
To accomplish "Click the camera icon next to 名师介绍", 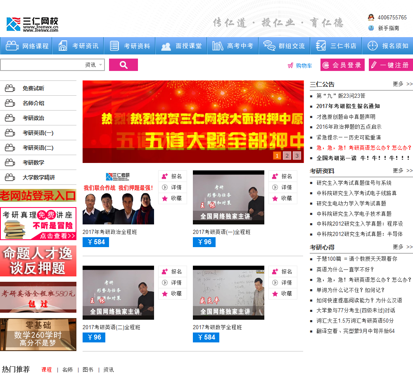I will 10,103.
